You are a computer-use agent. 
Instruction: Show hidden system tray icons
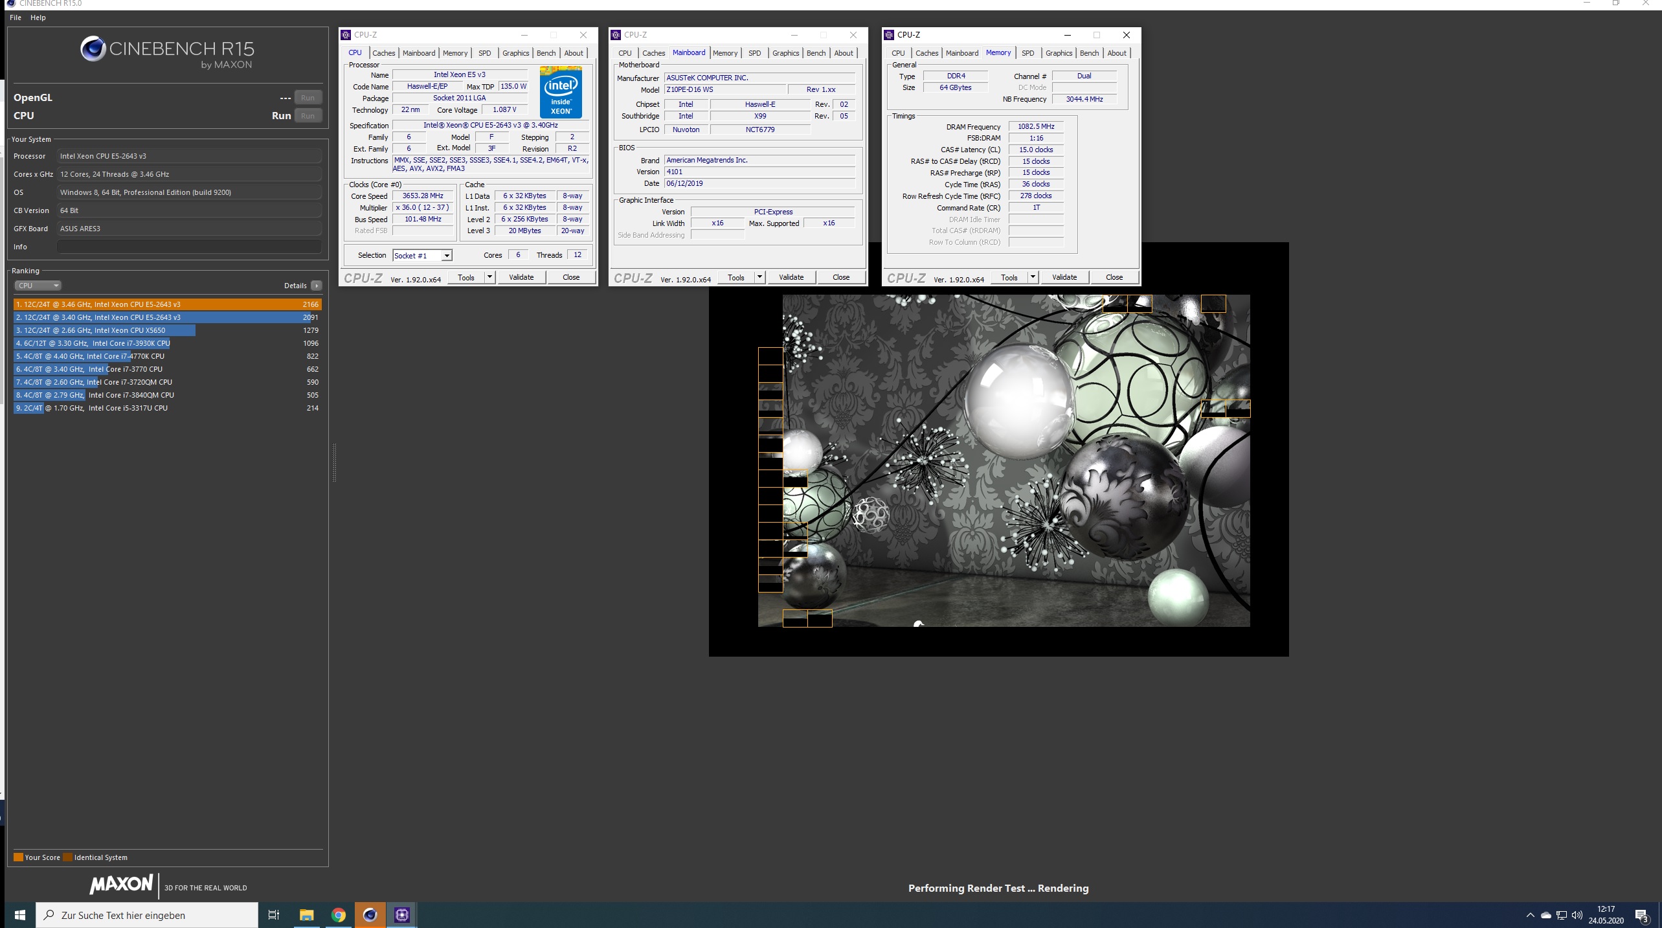pos(1531,915)
